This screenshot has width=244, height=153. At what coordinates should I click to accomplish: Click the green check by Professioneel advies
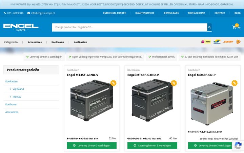tap(150, 57)
